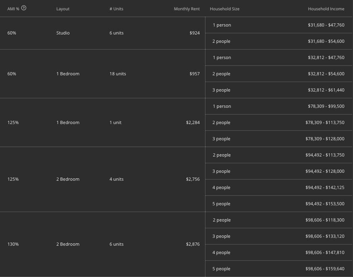Click the 18 units cell
The image size is (353, 277).
(x=118, y=74)
